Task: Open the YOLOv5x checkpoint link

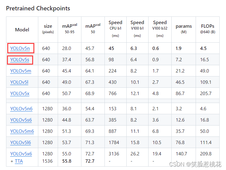Action: pyautogui.click(x=20, y=93)
